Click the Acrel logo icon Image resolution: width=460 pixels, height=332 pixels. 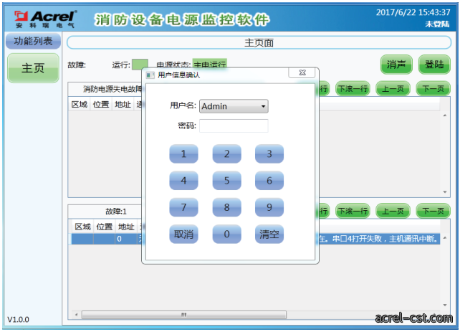(21, 16)
